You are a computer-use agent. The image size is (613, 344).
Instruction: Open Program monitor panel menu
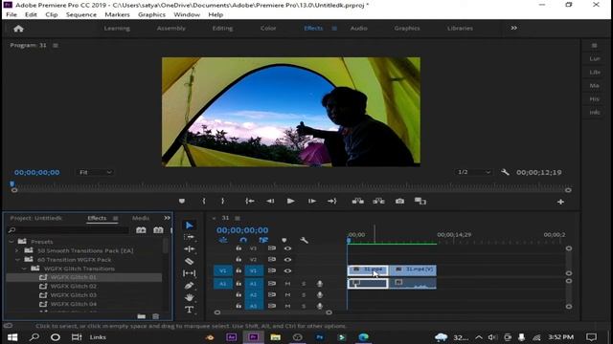point(56,45)
